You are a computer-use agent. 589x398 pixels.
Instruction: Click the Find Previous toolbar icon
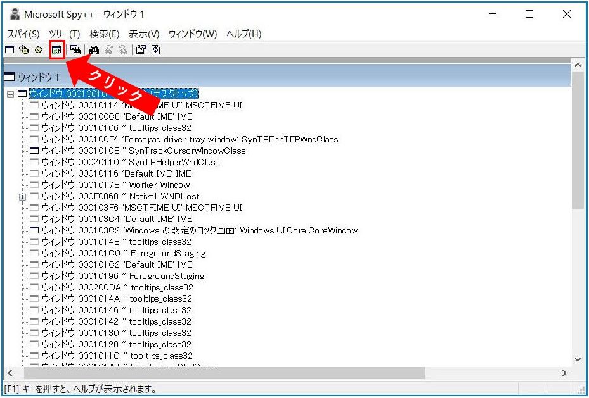pyautogui.click(x=123, y=50)
